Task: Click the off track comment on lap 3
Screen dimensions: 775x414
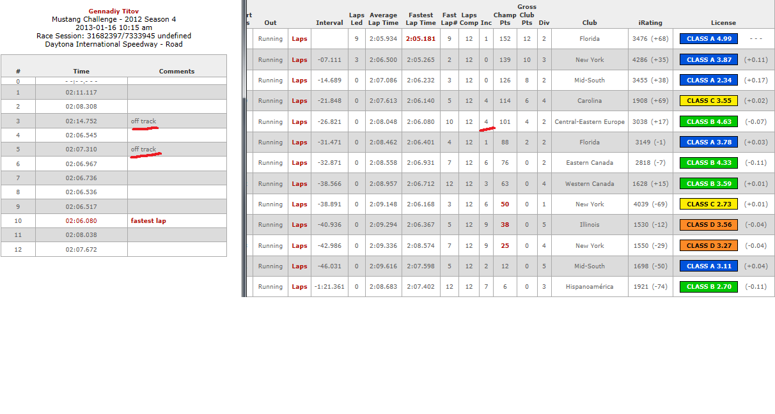Action: tap(143, 121)
